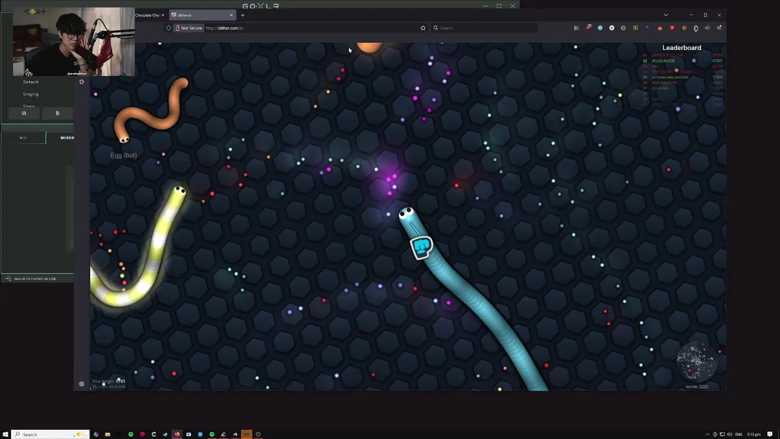Click the white circle extension icon
Screen dimensions: 780x439
(612, 28)
